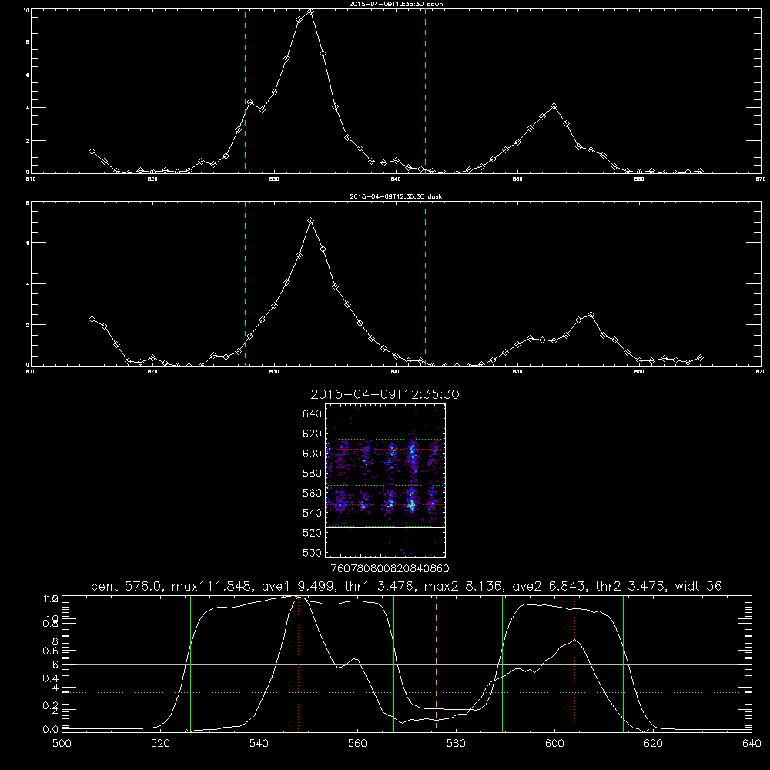Viewport: 770px width, 770px height.
Task: Click the horizontal white line at level 6
Action: (x=407, y=664)
